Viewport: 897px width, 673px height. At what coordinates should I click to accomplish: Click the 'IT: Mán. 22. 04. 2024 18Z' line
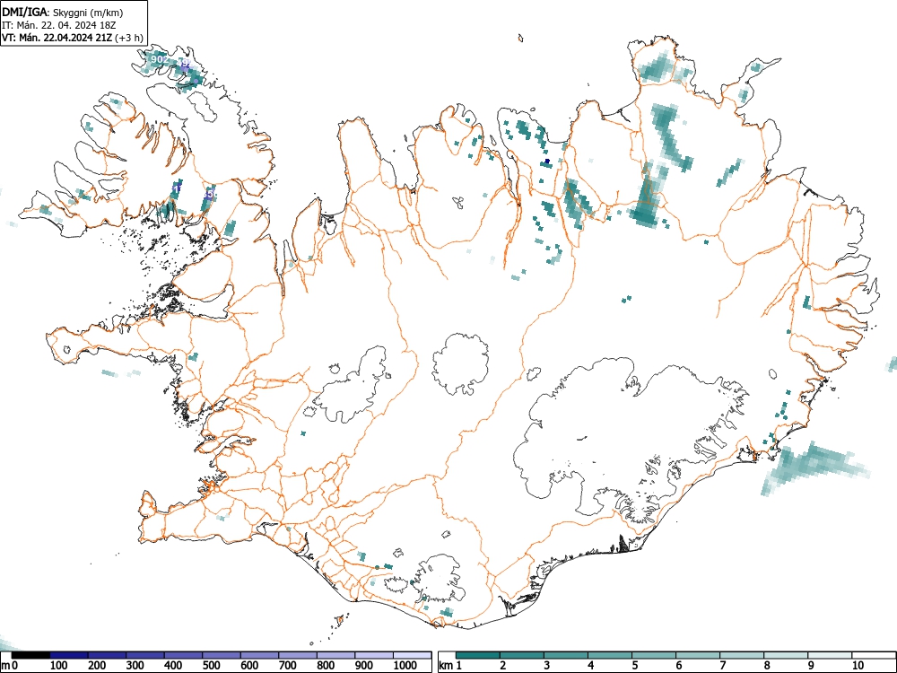(x=59, y=25)
